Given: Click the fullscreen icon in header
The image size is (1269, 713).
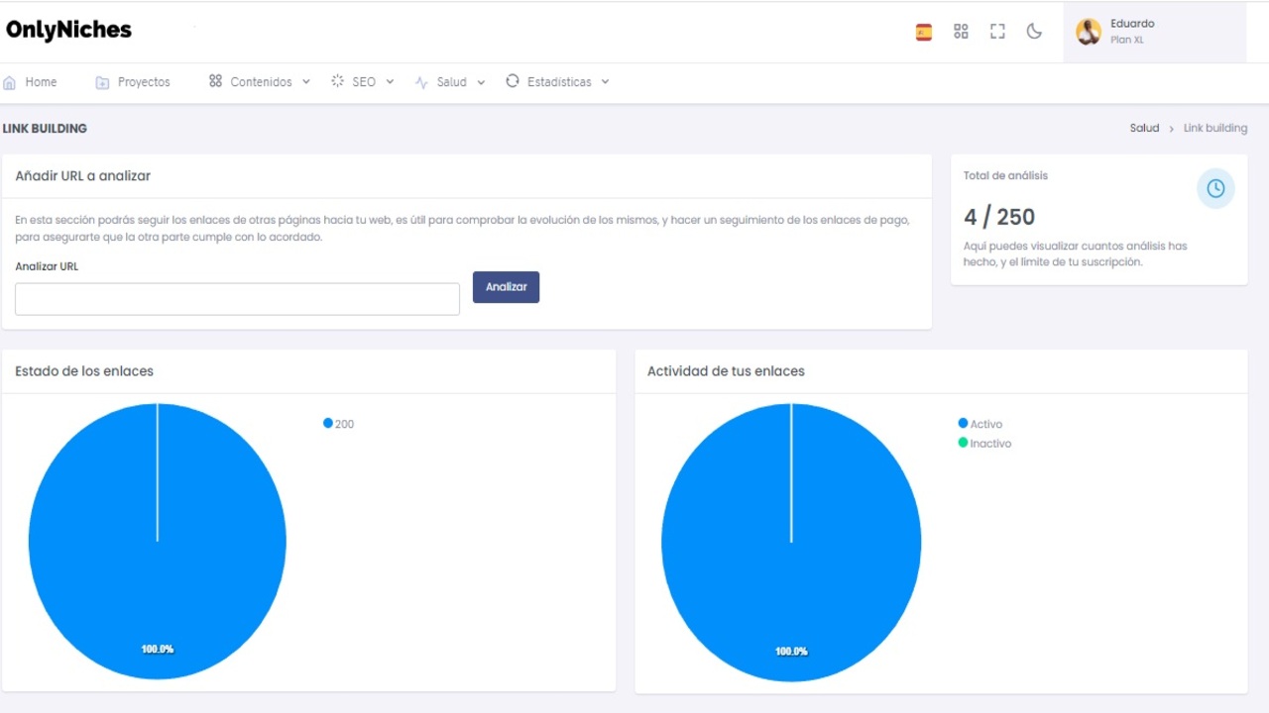Looking at the screenshot, I should 997,32.
